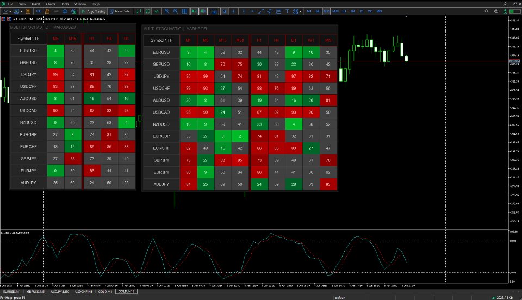
Task: Select the equidistant channel tool
Action: pyautogui.click(x=270, y=11)
